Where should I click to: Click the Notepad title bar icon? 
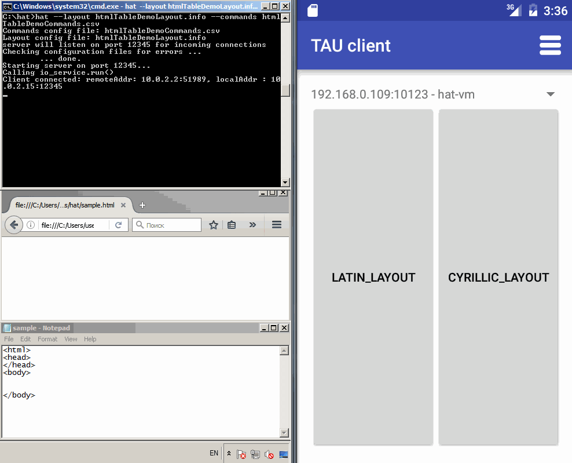pyautogui.click(x=8, y=328)
